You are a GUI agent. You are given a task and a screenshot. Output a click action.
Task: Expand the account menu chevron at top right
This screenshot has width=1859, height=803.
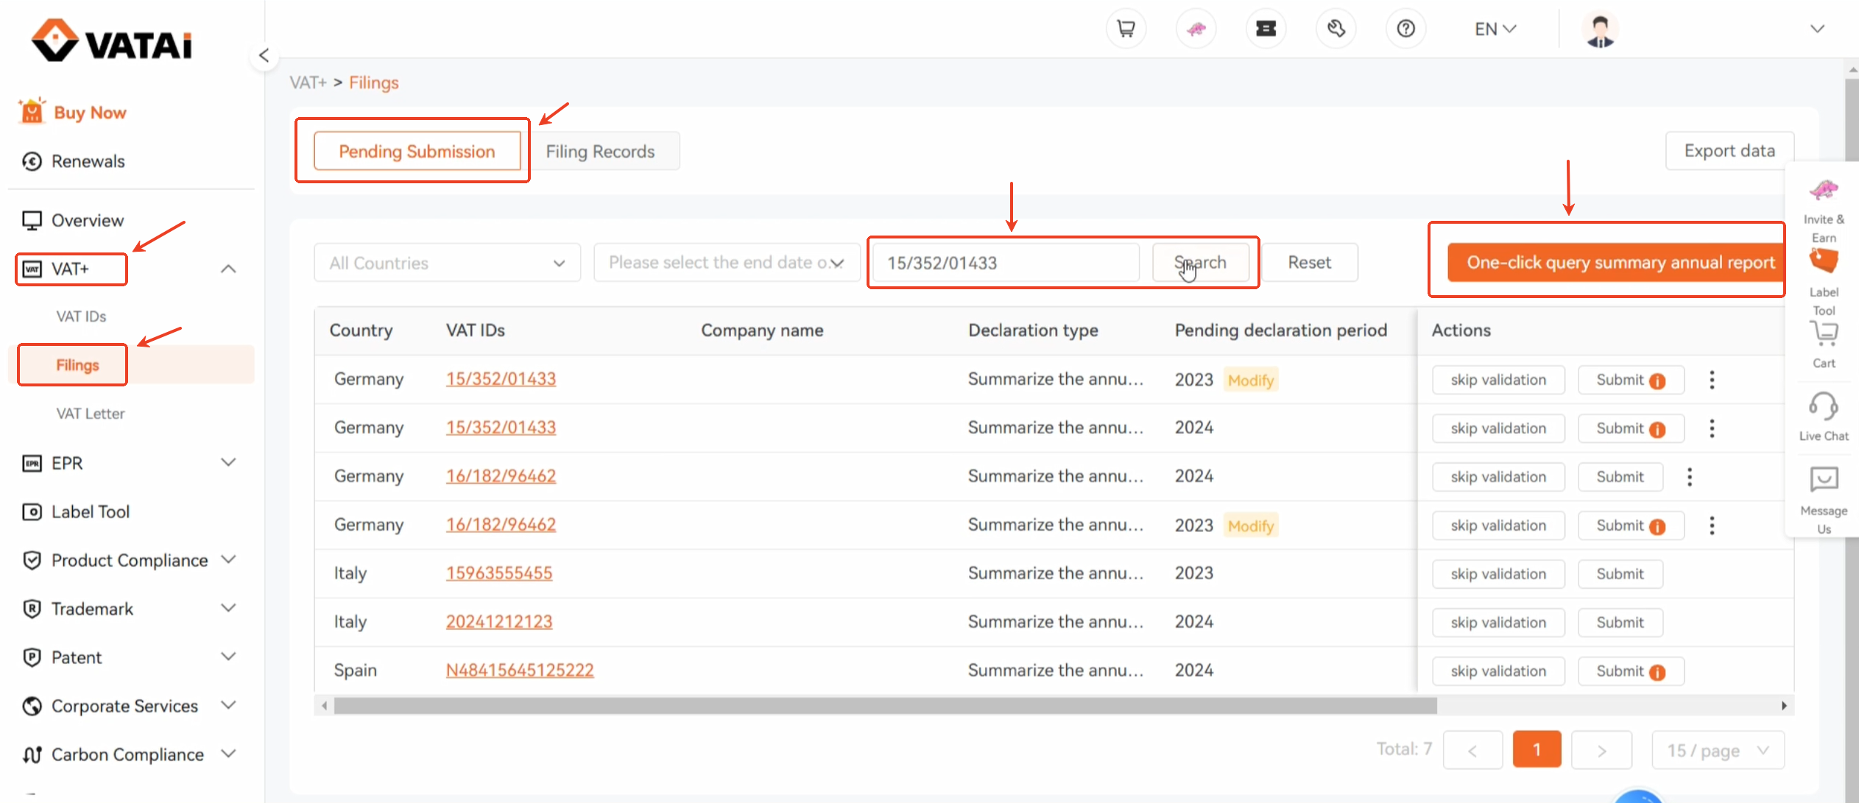(x=1817, y=29)
